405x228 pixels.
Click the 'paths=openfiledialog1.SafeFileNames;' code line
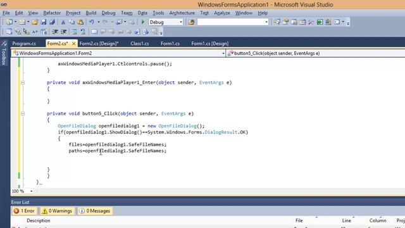coord(118,151)
